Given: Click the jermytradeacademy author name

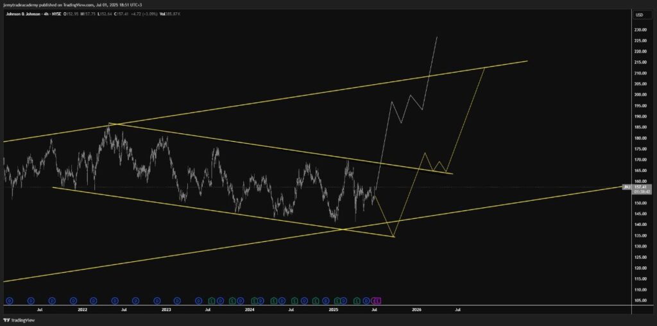Looking at the screenshot, I should 21,4.
